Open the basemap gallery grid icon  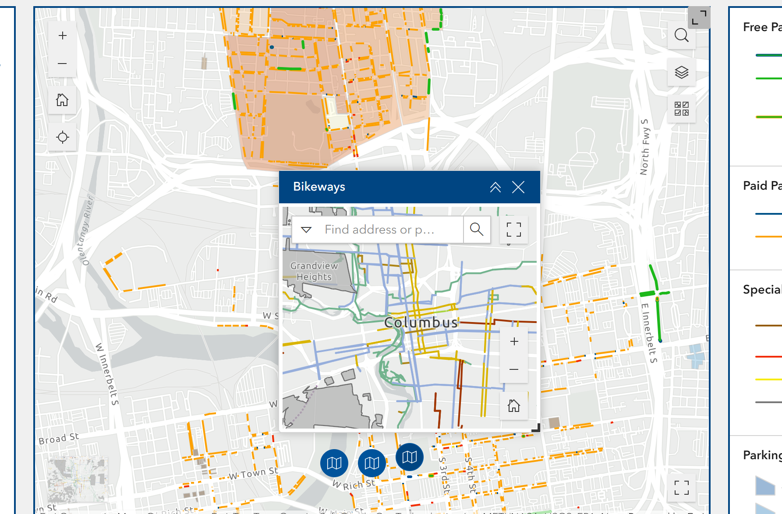click(x=681, y=108)
